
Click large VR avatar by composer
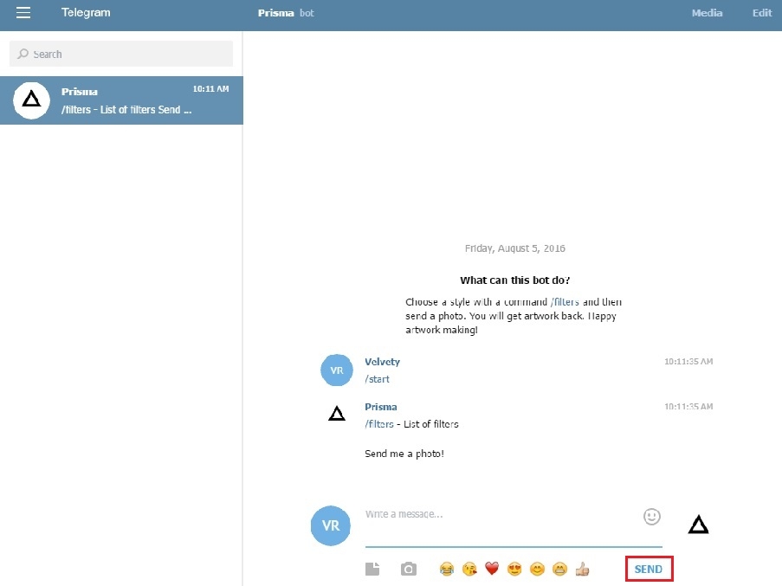click(x=331, y=525)
